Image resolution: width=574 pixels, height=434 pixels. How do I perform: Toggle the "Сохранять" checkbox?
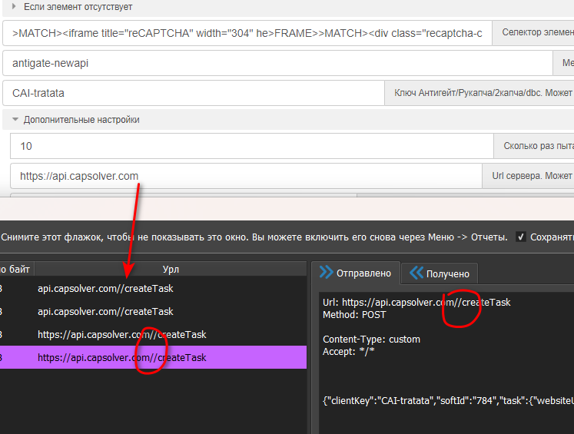(522, 237)
